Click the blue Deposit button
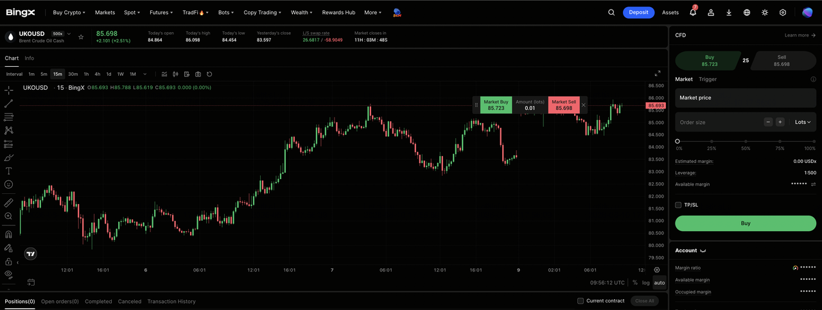The image size is (822, 310). (638, 12)
